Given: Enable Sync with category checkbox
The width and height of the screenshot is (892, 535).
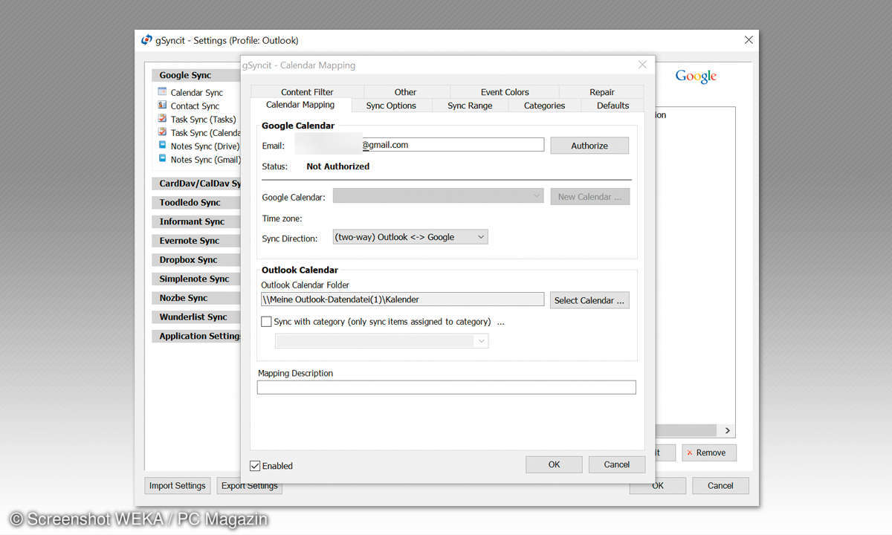Looking at the screenshot, I should pyautogui.click(x=266, y=322).
